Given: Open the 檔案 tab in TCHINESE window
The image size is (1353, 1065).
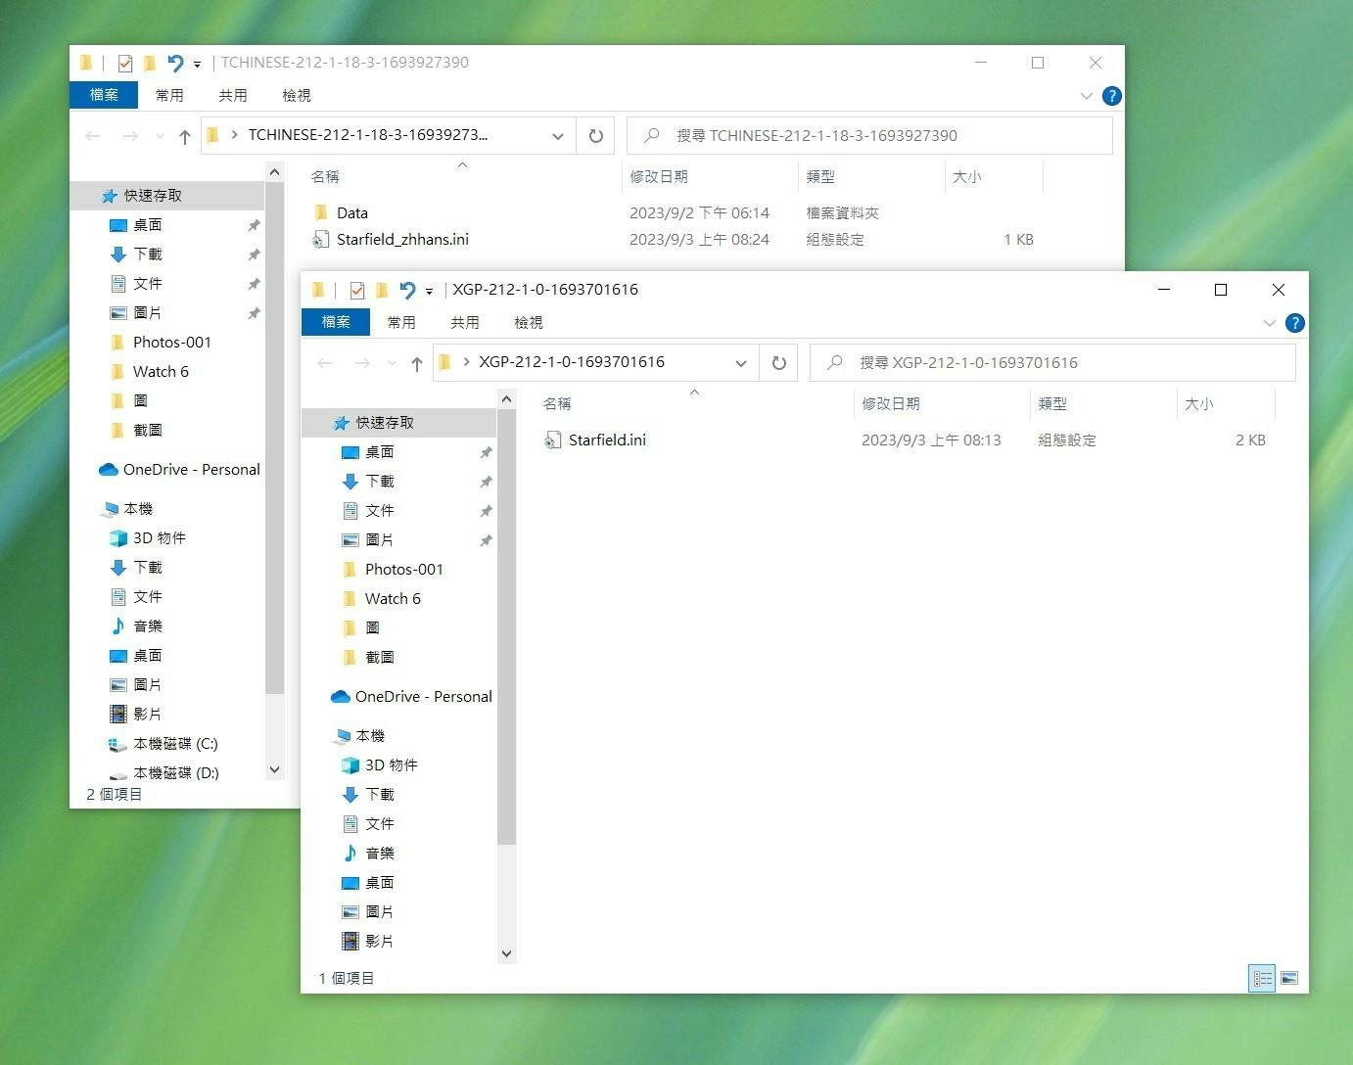Looking at the screenshot, I should pyautogui.click(x=104, y=95).
